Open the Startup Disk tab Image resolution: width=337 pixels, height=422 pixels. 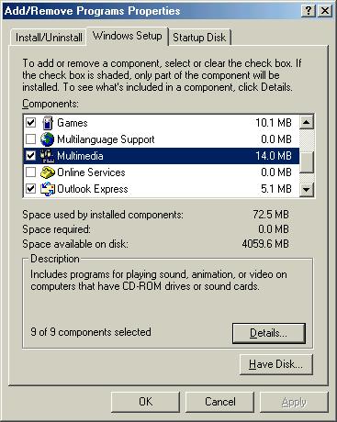[x=199, y=38]
